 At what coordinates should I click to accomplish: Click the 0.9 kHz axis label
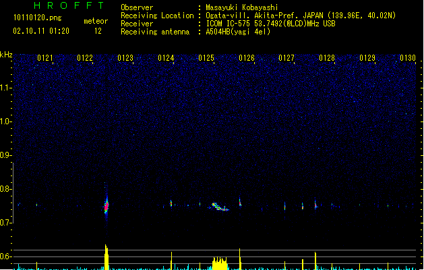tap(5, 155)
